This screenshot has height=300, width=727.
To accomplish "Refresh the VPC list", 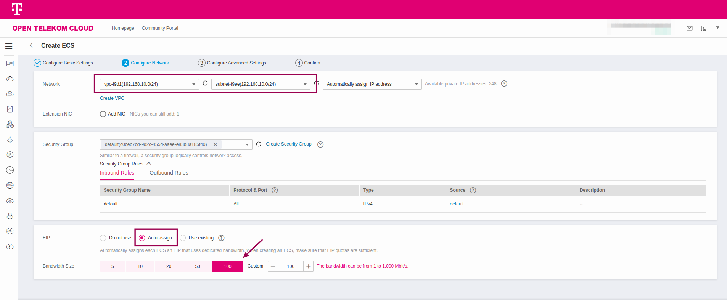I will click(x=205, y=83).
